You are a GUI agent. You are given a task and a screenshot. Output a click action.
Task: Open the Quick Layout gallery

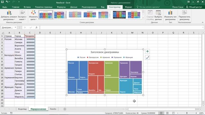22,15
